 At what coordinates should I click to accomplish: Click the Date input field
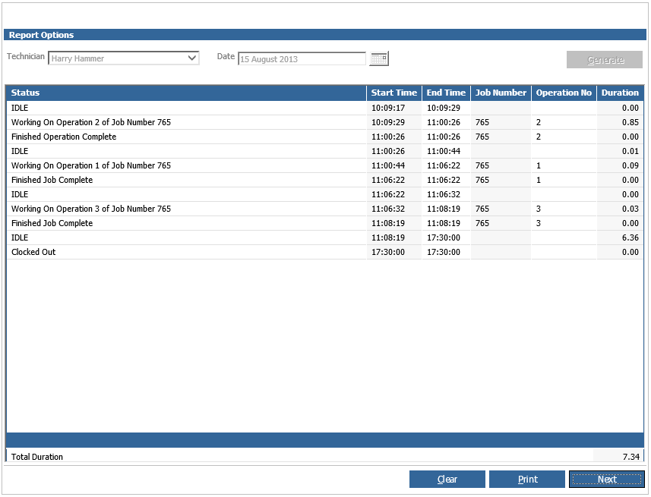[302, 59]
